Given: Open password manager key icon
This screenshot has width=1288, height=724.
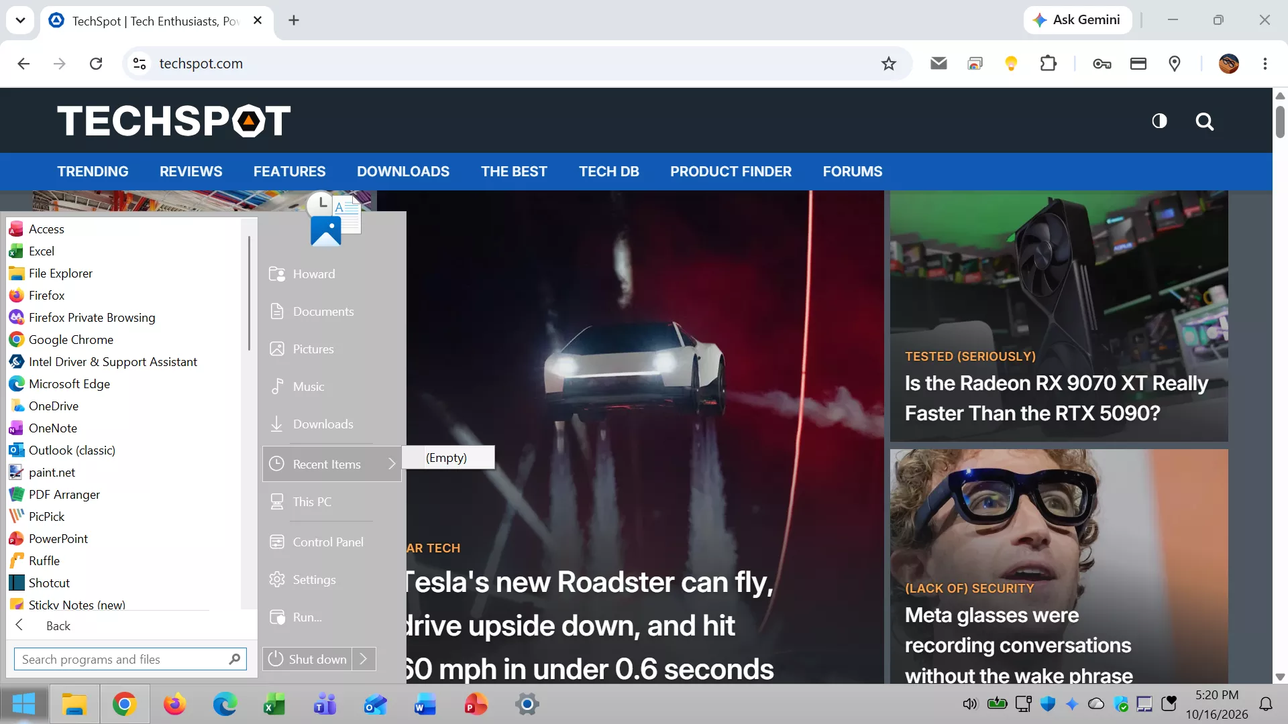Looking at the screenshot, I should (x=1102, y=64).
